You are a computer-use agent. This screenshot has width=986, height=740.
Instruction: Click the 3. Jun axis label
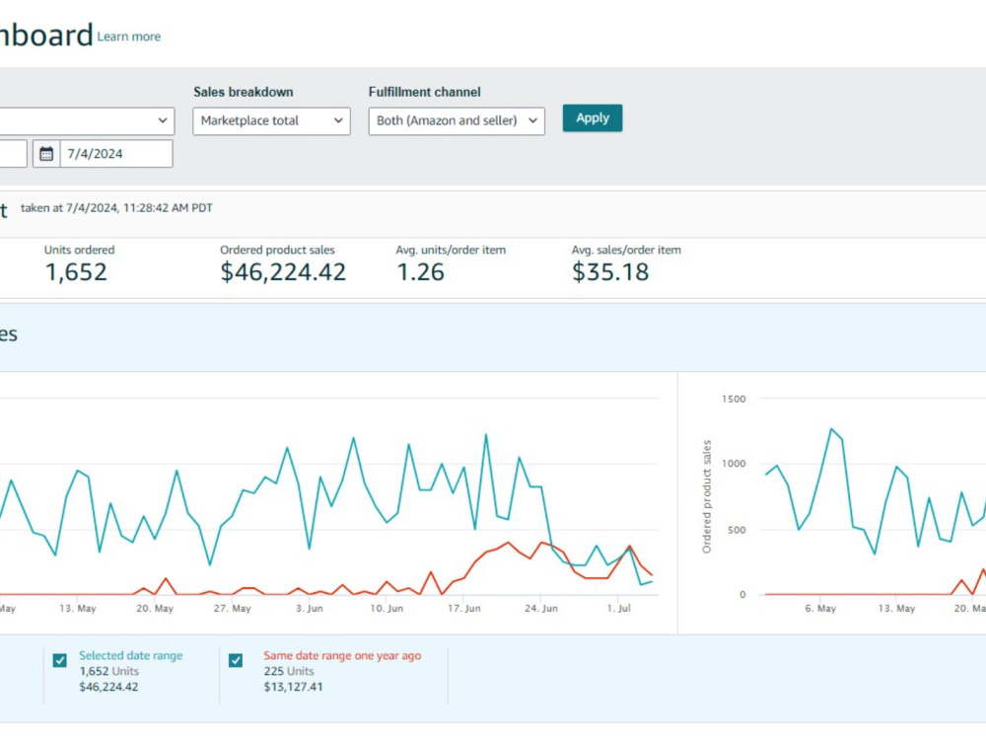click(310, 608)
